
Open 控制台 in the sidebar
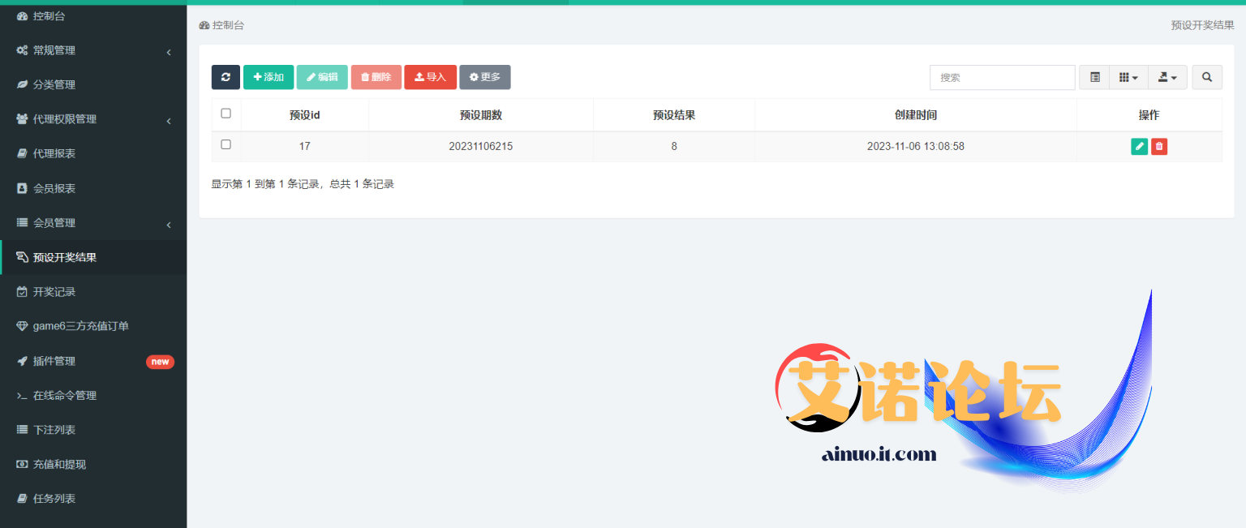pos(93,15)
